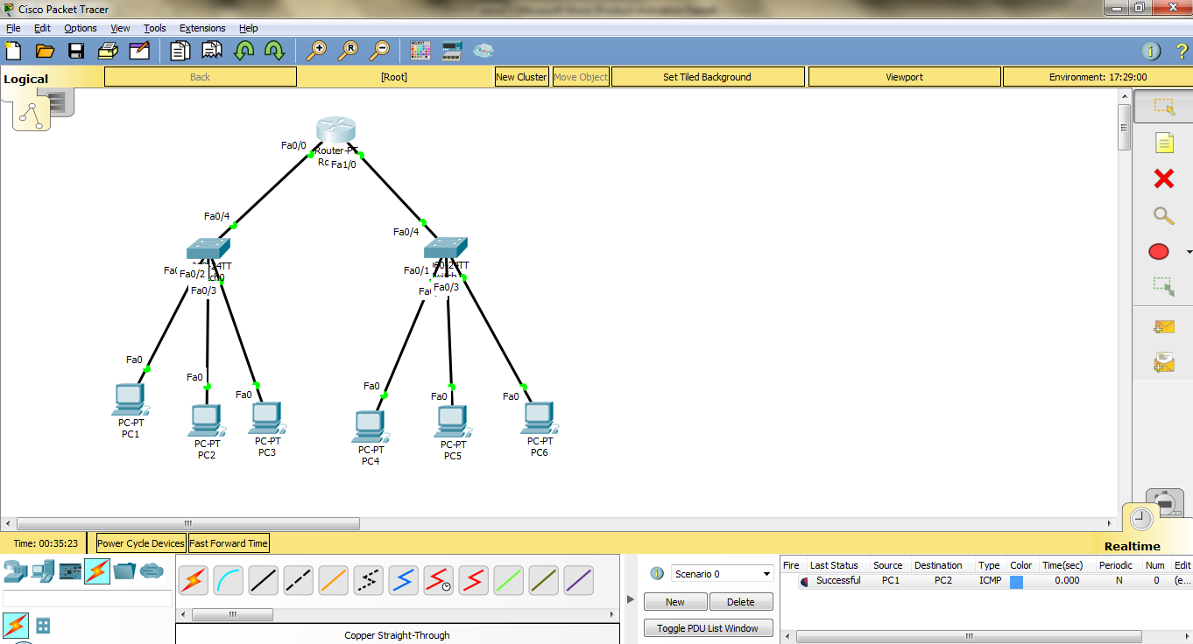Choose the Add Complex PDU icon
The image size is (1193, 644).
click(1163, 362)
